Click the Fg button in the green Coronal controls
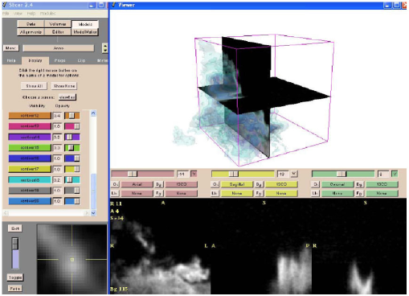Viewport: 409px width, 296px height. 359,193
